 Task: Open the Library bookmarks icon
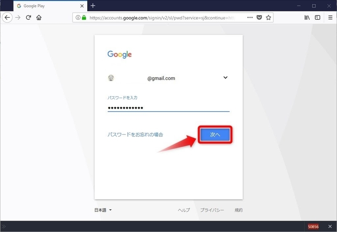pyautogui.click(x=307, y=18)
